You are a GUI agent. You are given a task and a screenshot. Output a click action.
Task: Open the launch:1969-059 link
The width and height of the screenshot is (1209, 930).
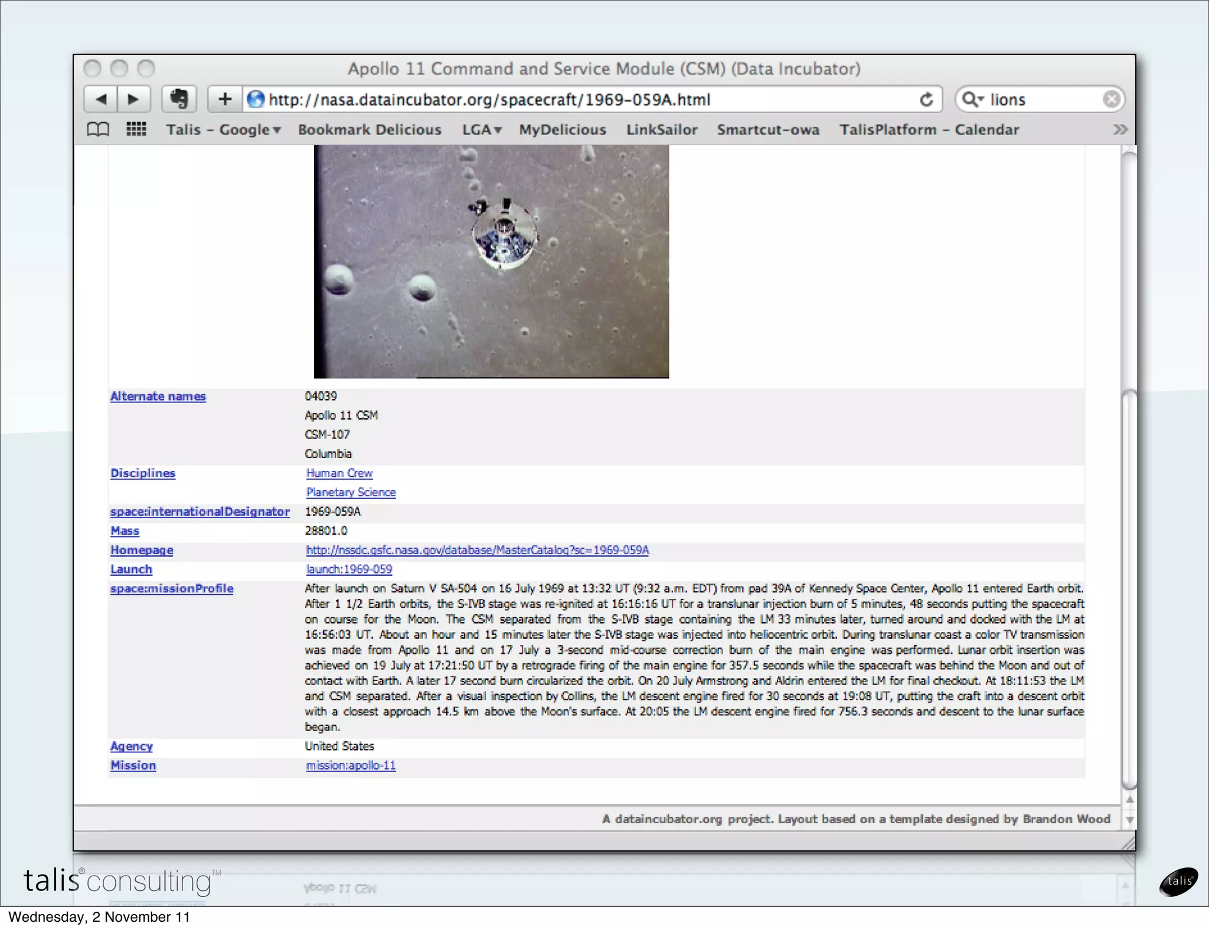(349, 569)
